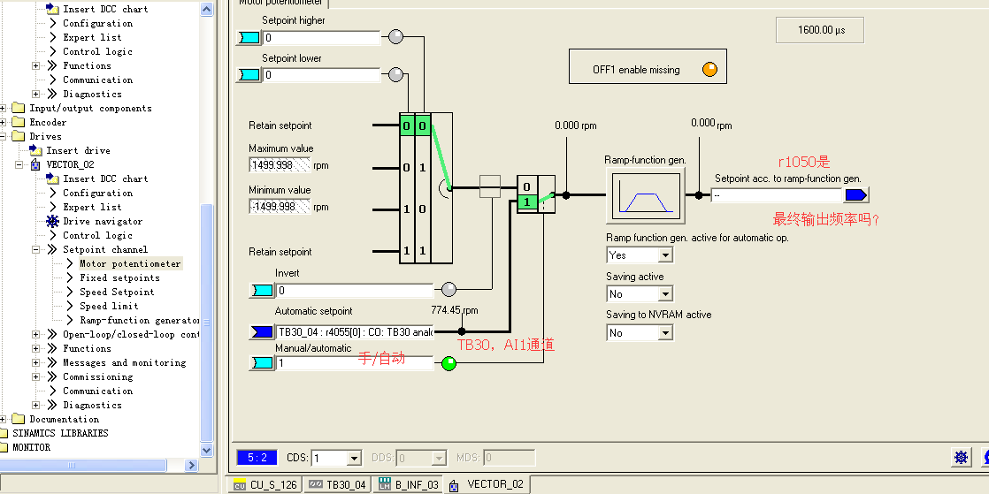This screenshot has height=494, width=989.
Task: Switch to the B_INF_03 tab
Action: pos(408,484)
